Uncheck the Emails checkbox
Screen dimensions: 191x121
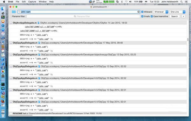pyautogui.click(x=142, y=16)
